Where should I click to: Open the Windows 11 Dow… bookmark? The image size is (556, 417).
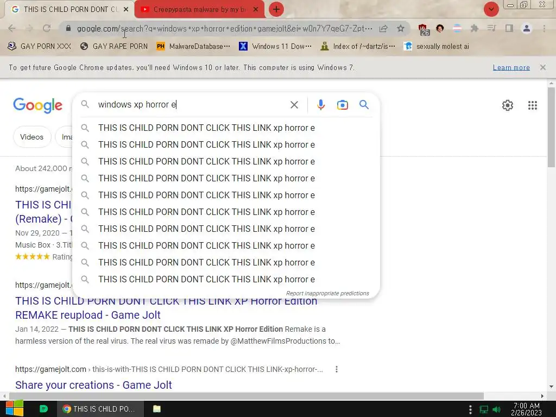[x=275, y=47]
